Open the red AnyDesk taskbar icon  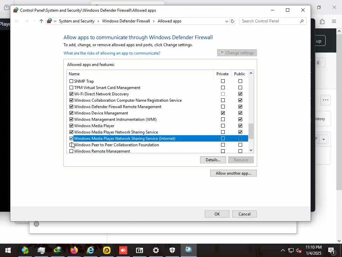pos(123,250)
